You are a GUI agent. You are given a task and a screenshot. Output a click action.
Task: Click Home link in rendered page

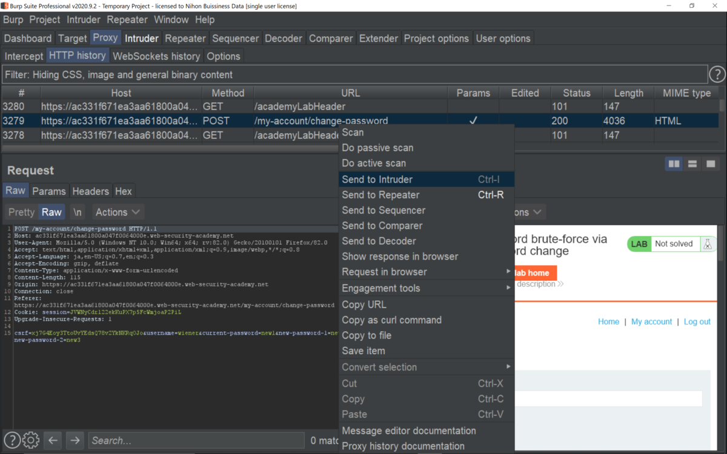(x=608, y=321)
